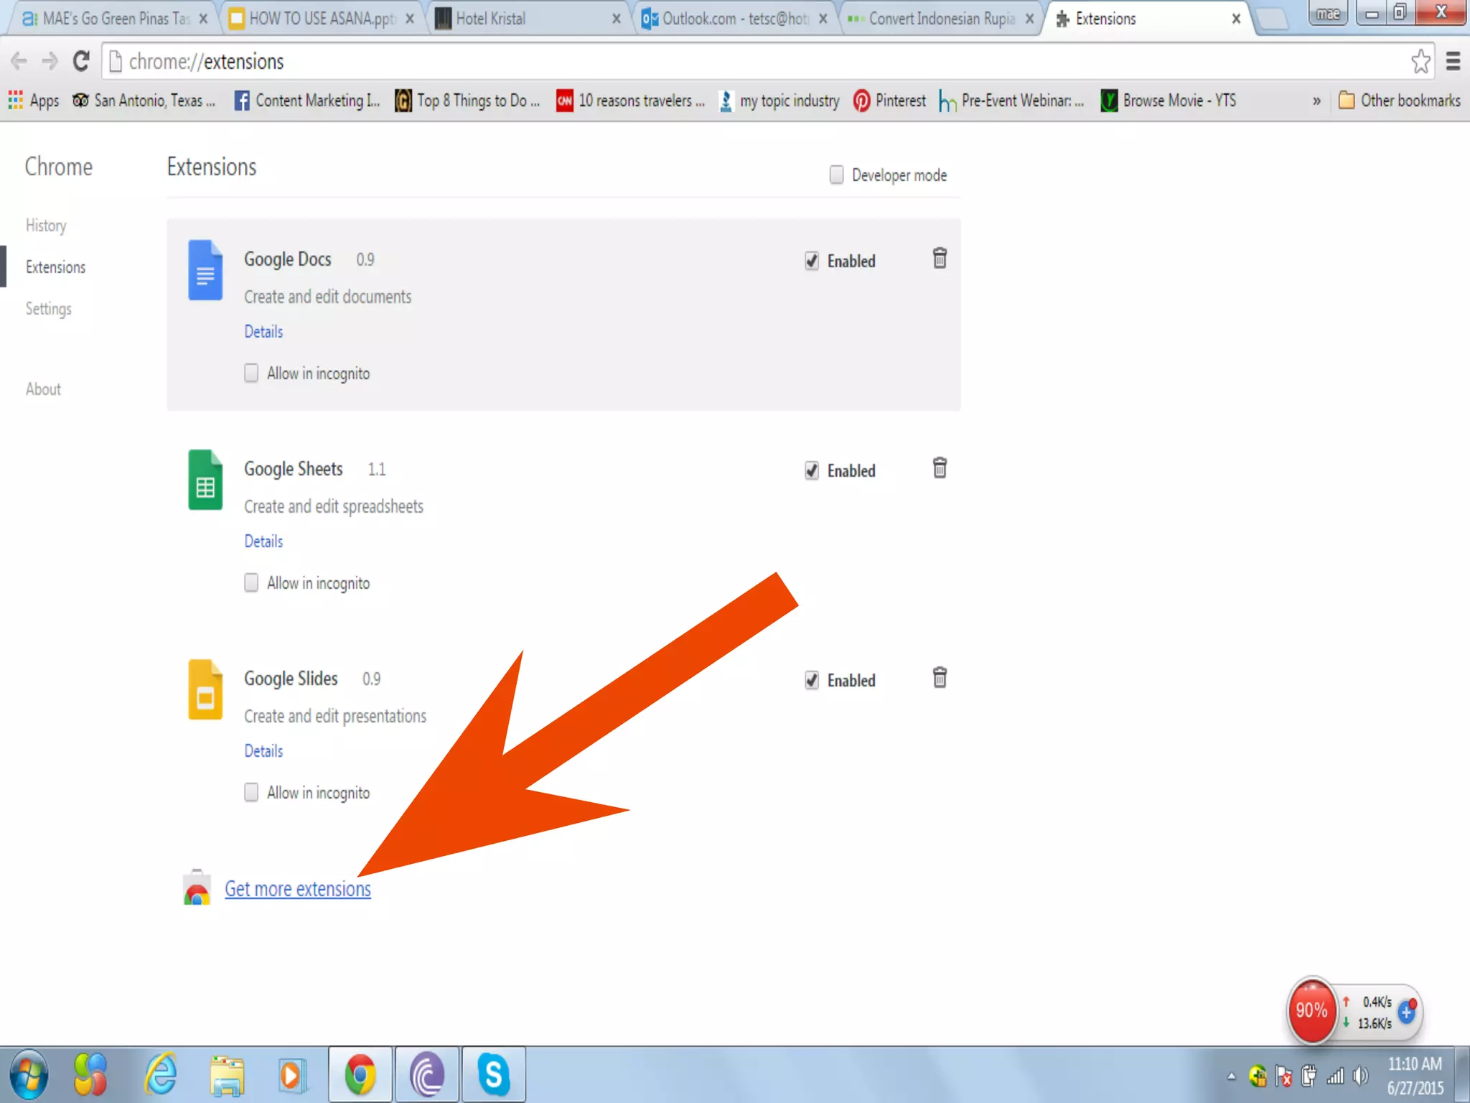Show hidden system tray icons
Image resolution: width=1470 pixels, height=1103 pixels.
[x=1231, y=1076]
